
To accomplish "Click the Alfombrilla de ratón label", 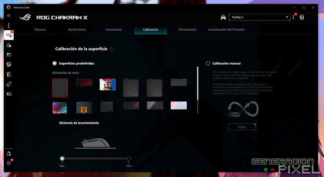I will (x=66, y=73).
